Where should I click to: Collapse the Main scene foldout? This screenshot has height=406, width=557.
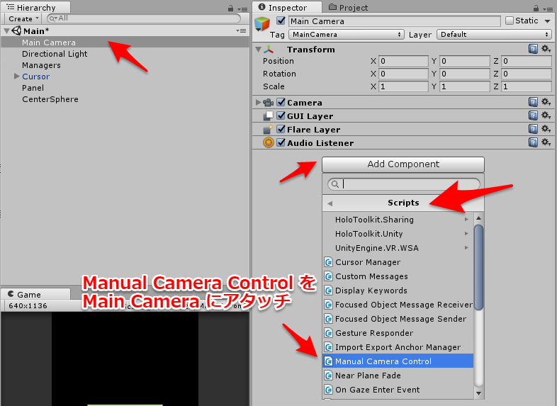click(x=6, y=31)
